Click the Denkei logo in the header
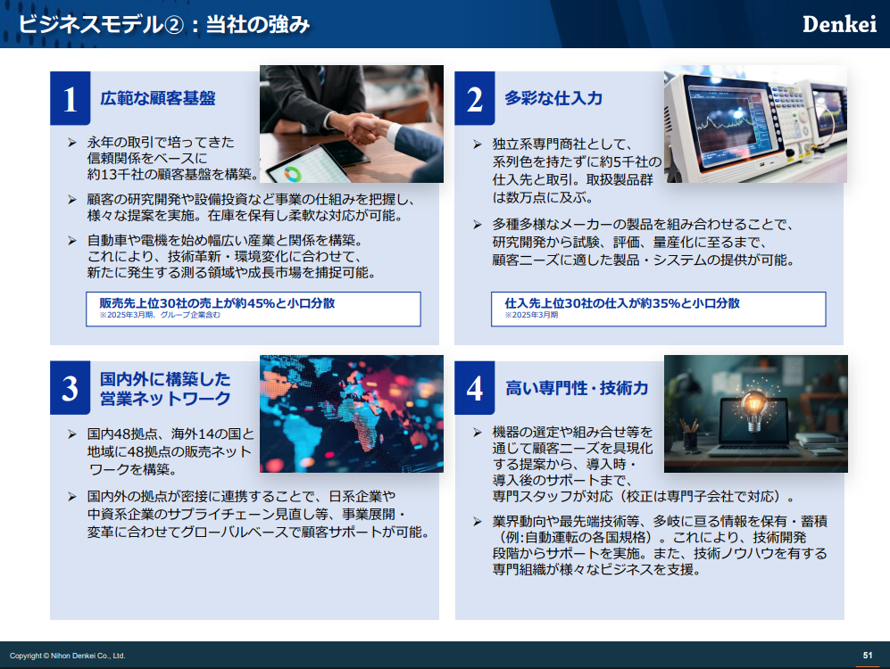This screenshot has width=890, height=669. tap(839, 24)
